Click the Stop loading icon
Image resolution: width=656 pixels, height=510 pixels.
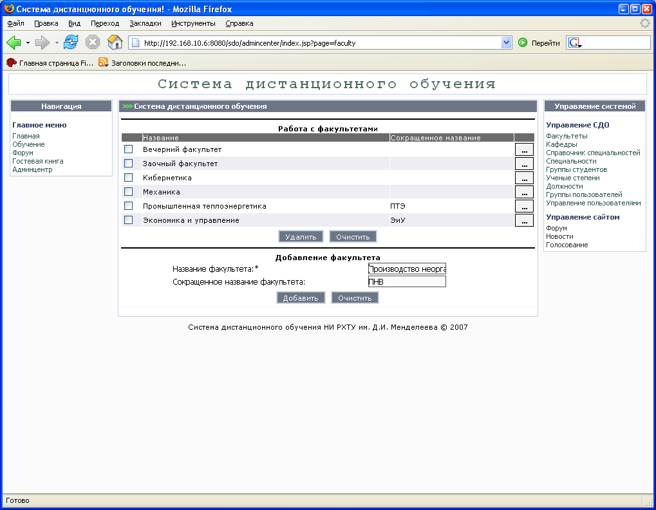93,42
